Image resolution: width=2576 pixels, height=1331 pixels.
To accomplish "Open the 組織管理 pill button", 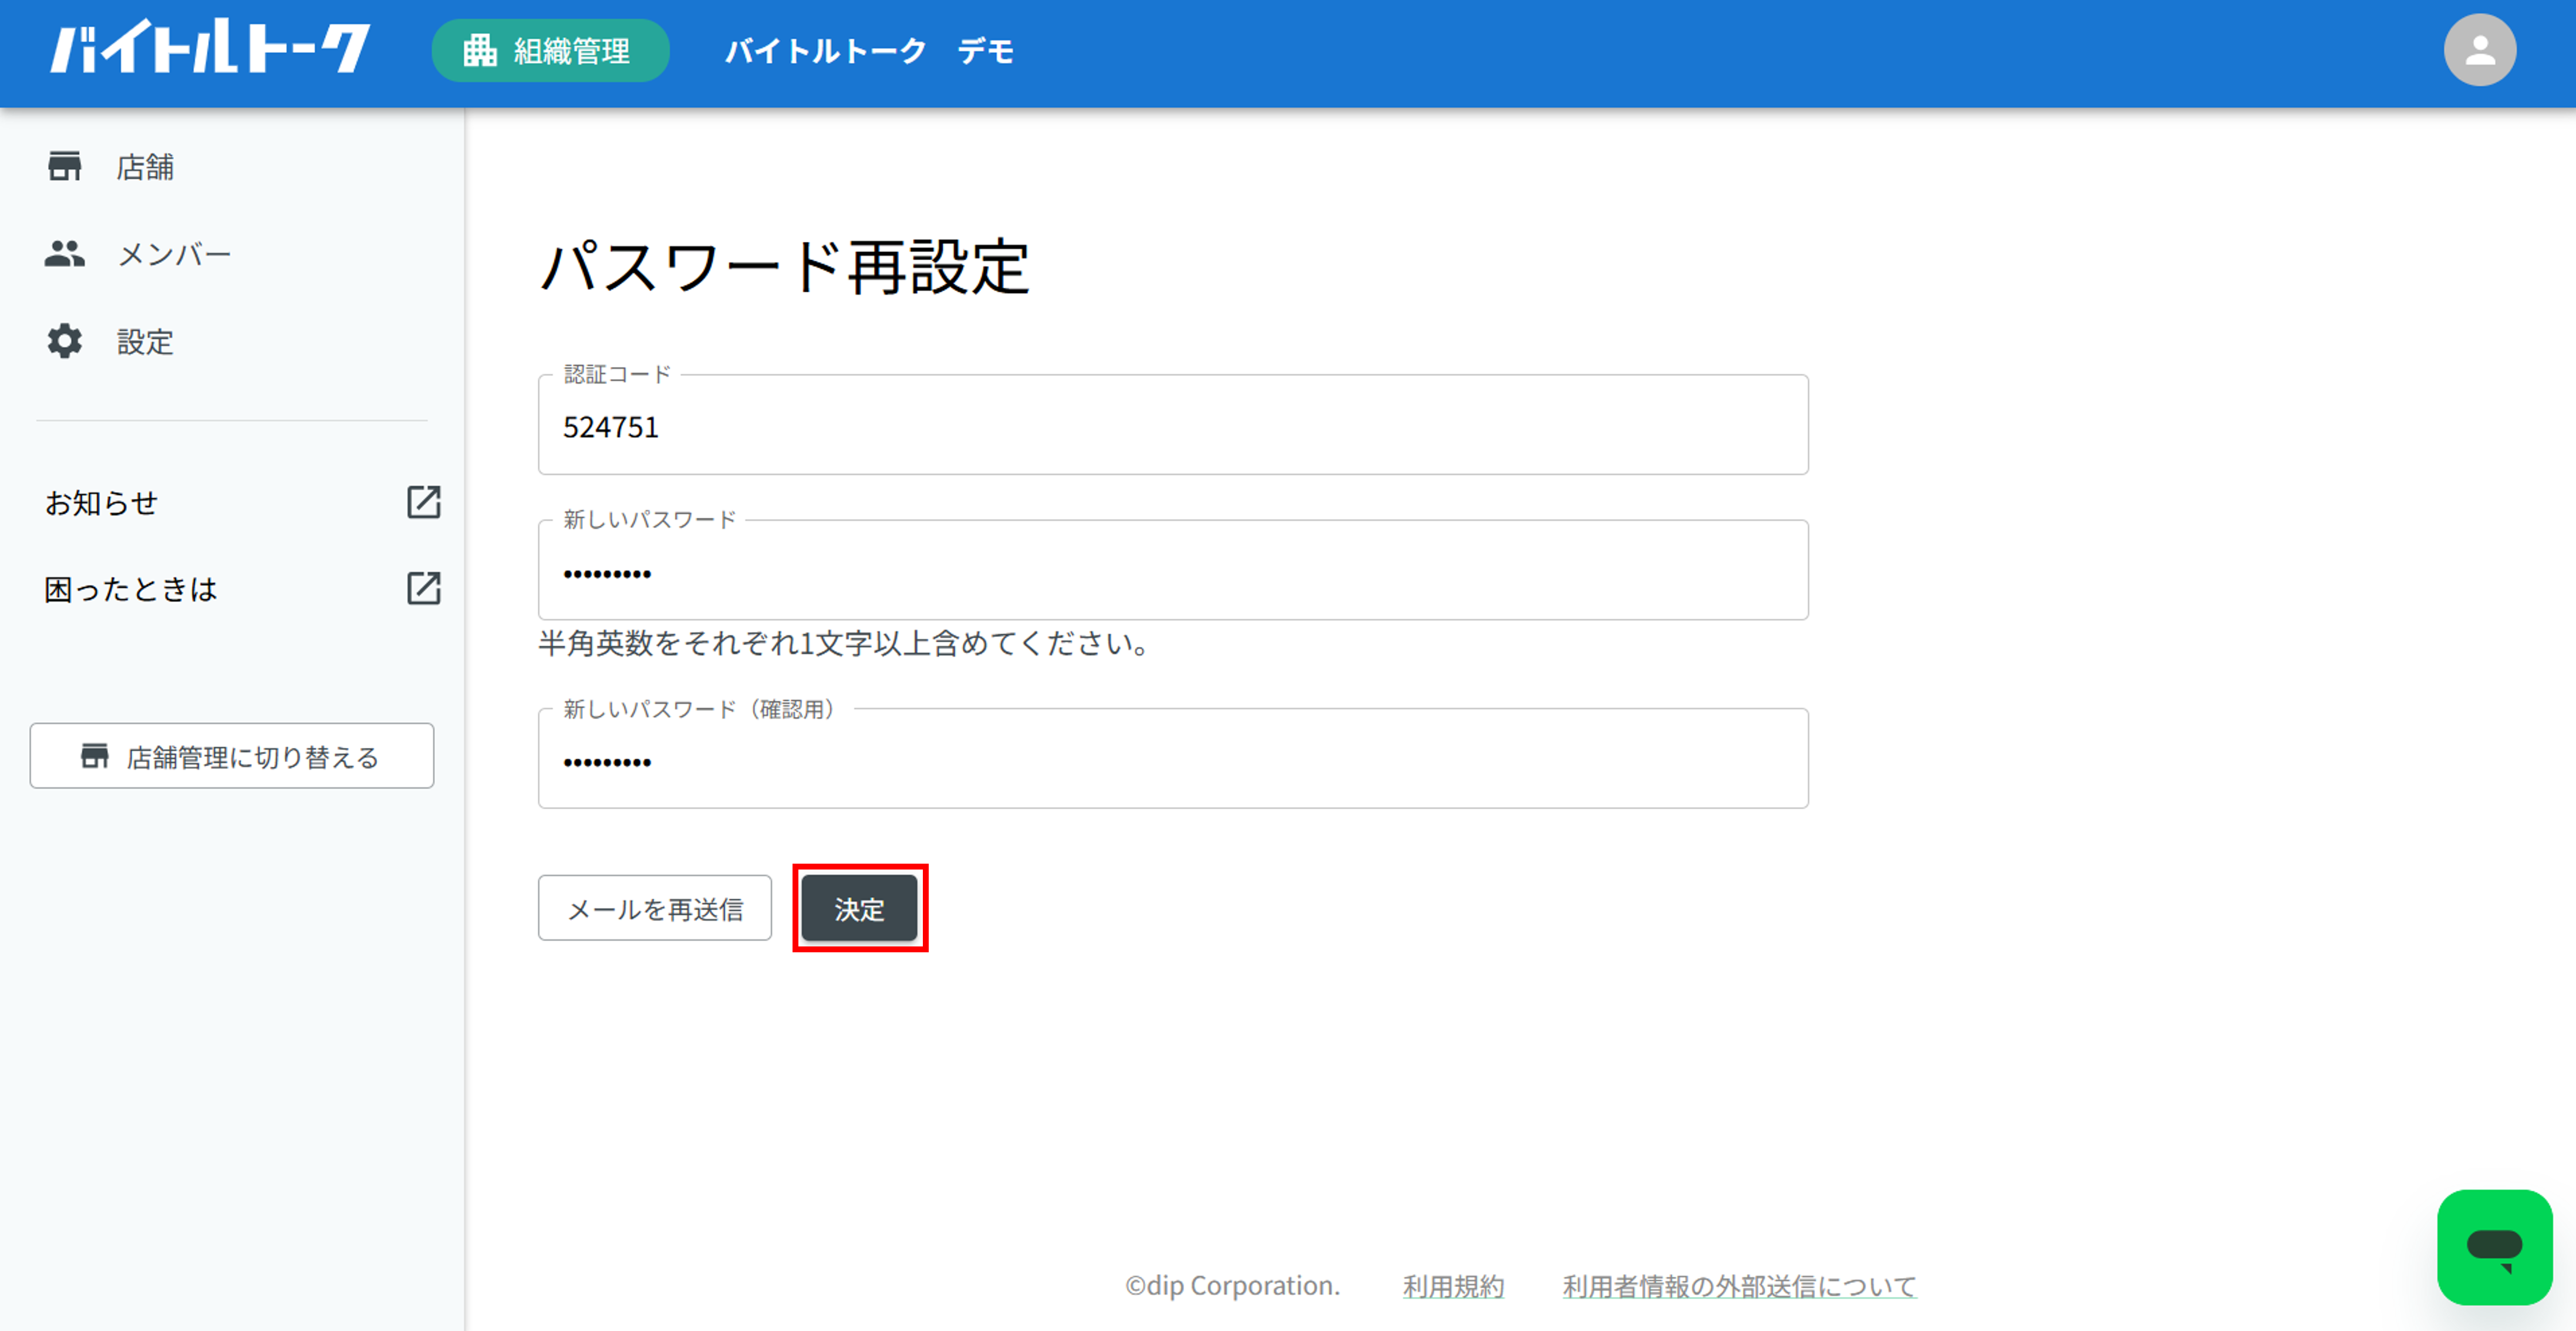I will point(550,50).
